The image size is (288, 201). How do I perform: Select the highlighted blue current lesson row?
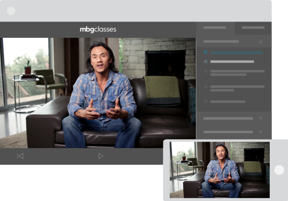coord(236,53)
